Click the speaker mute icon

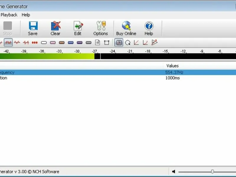click(x=173, y=172)
